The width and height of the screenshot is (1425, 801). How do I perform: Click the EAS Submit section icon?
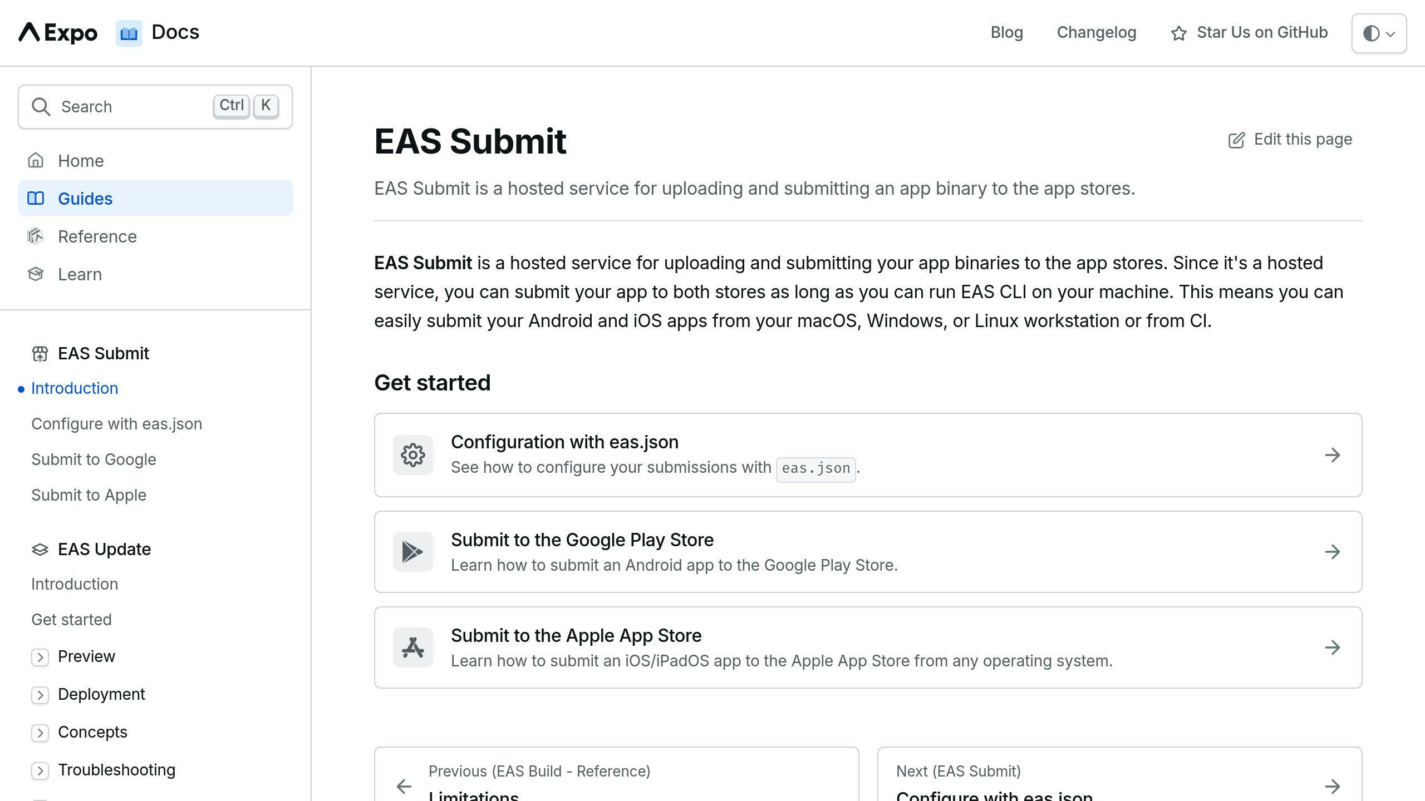point(38,353)
